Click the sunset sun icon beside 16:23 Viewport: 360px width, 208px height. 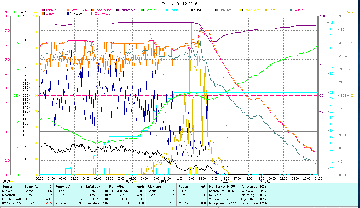coord(230,181)
